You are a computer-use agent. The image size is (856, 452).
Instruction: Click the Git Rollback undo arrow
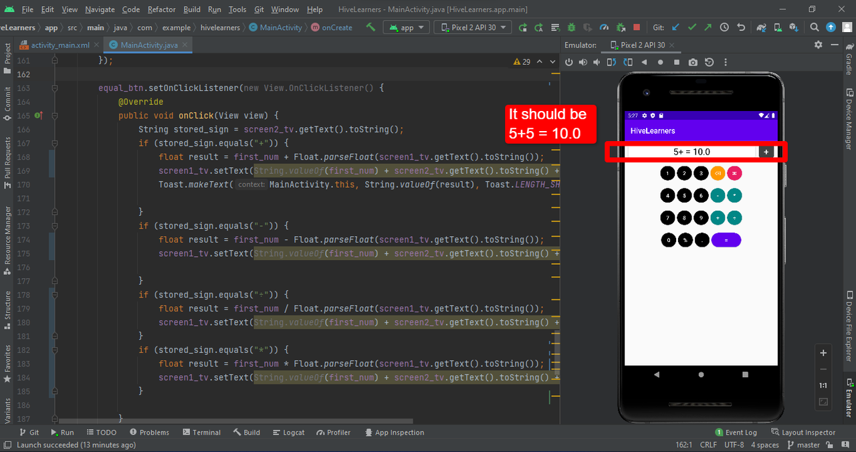coord(741,27)
